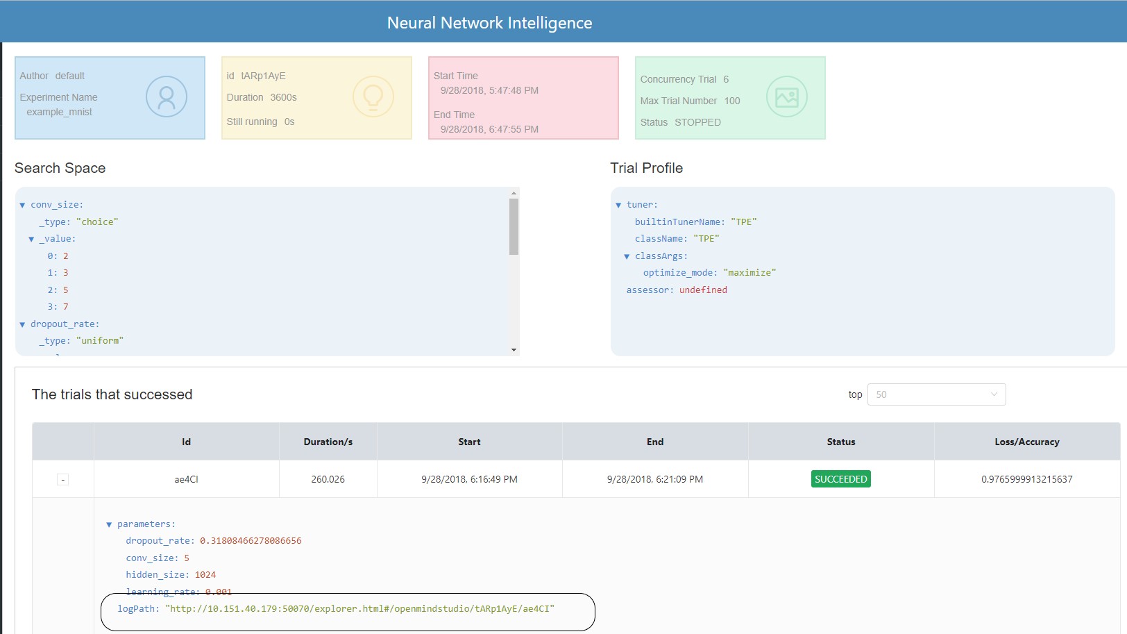1127x634 pixels.
Task: Collapse the _value node under conv_size
Action: [x=31, y=239]
